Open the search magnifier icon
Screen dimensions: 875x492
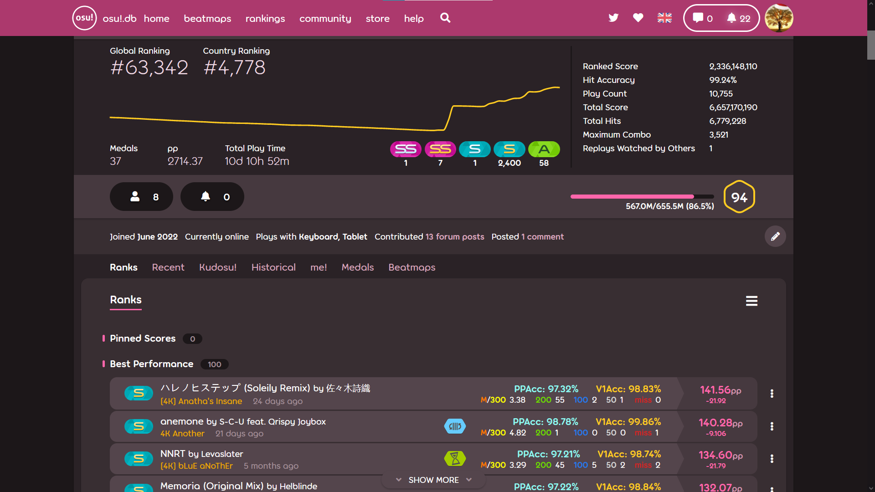tap(445, 18)
